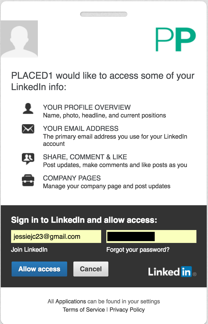Click the company pages briefcase icon

[x=28, y=180]
